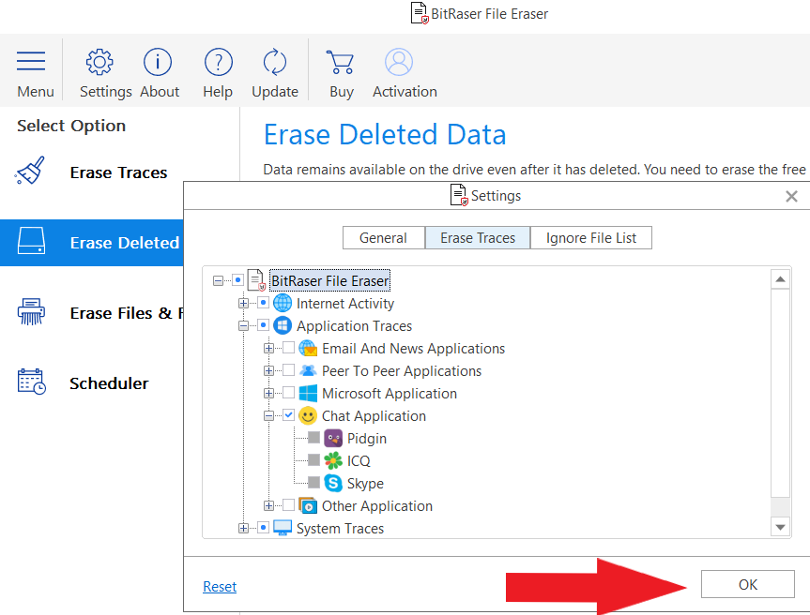Screen dimensions: 810x615
Task: Click the Other Application icon
Action: click(308, 505)
